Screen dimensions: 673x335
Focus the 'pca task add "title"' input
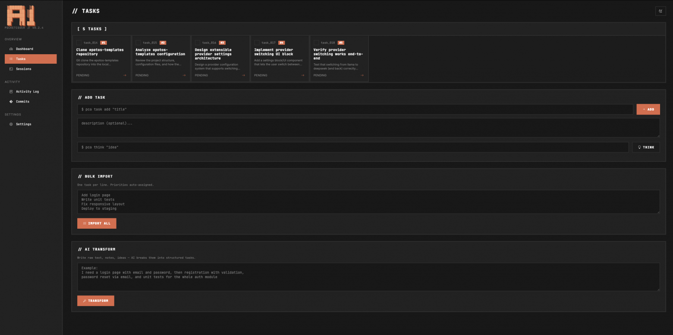coord(355,109)
